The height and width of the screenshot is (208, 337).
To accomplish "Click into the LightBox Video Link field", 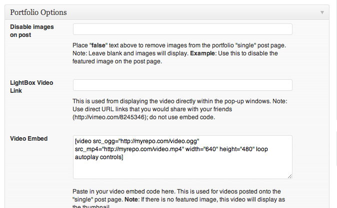I will pos(182,85).
